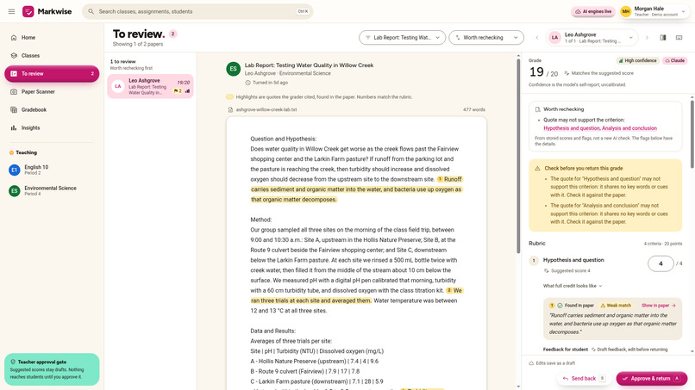
Task: Click the paper scrollbar in the center pane
Action: pos(518,155)
